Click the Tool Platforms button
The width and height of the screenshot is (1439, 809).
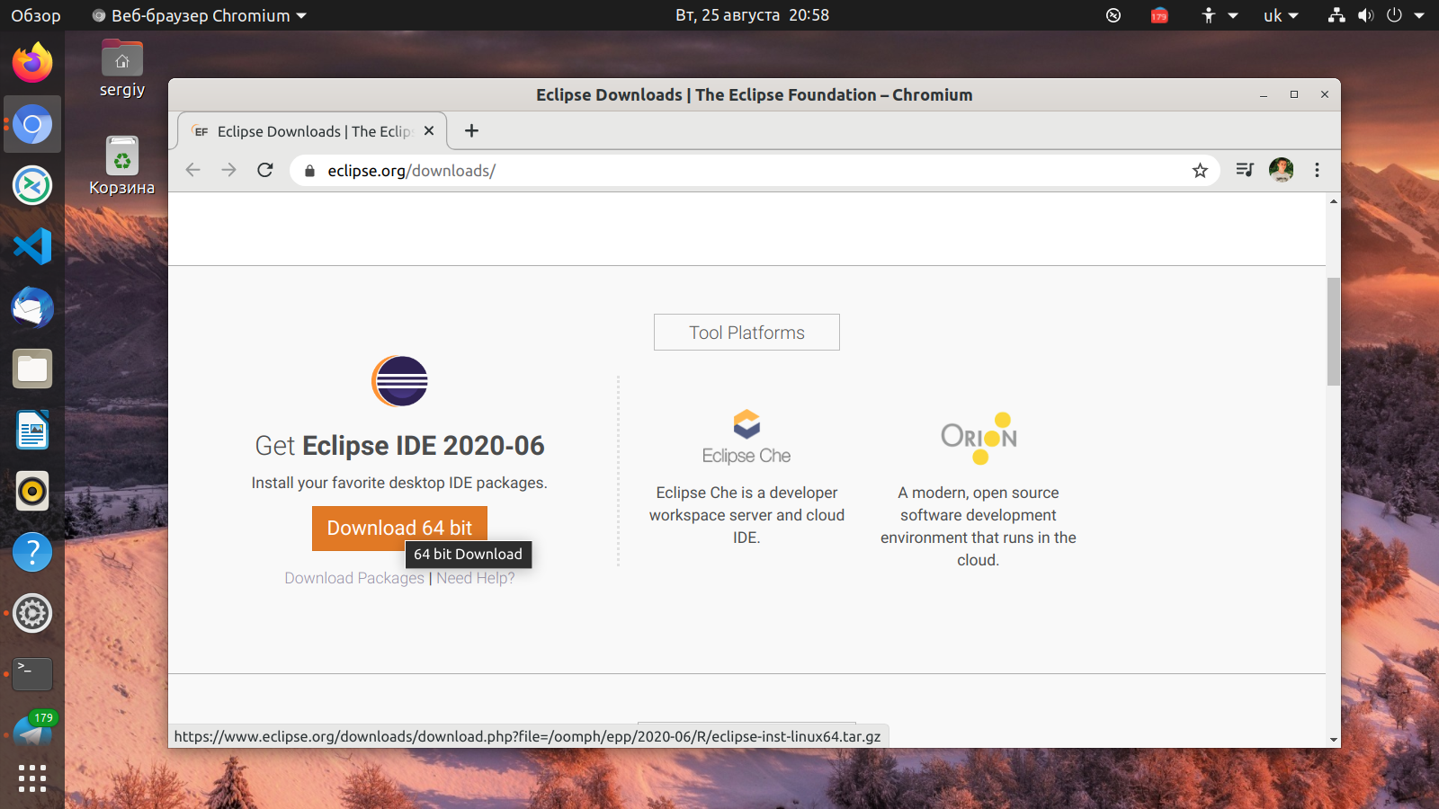[x=746, y=333]
